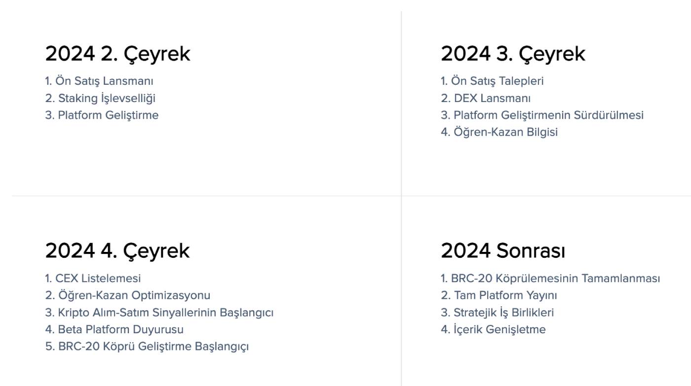Click "İçerik Genişletme" list item
This screenshot has width=691, height=386.
(x=500, y=329)
